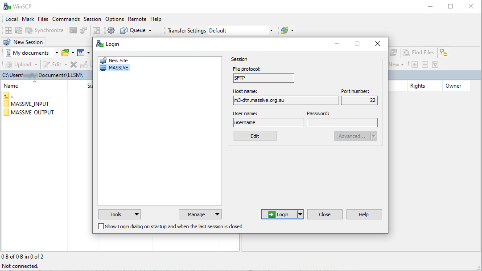Click the remote directory tree icon
Screen dimensions: 482x271
[443, 53]
